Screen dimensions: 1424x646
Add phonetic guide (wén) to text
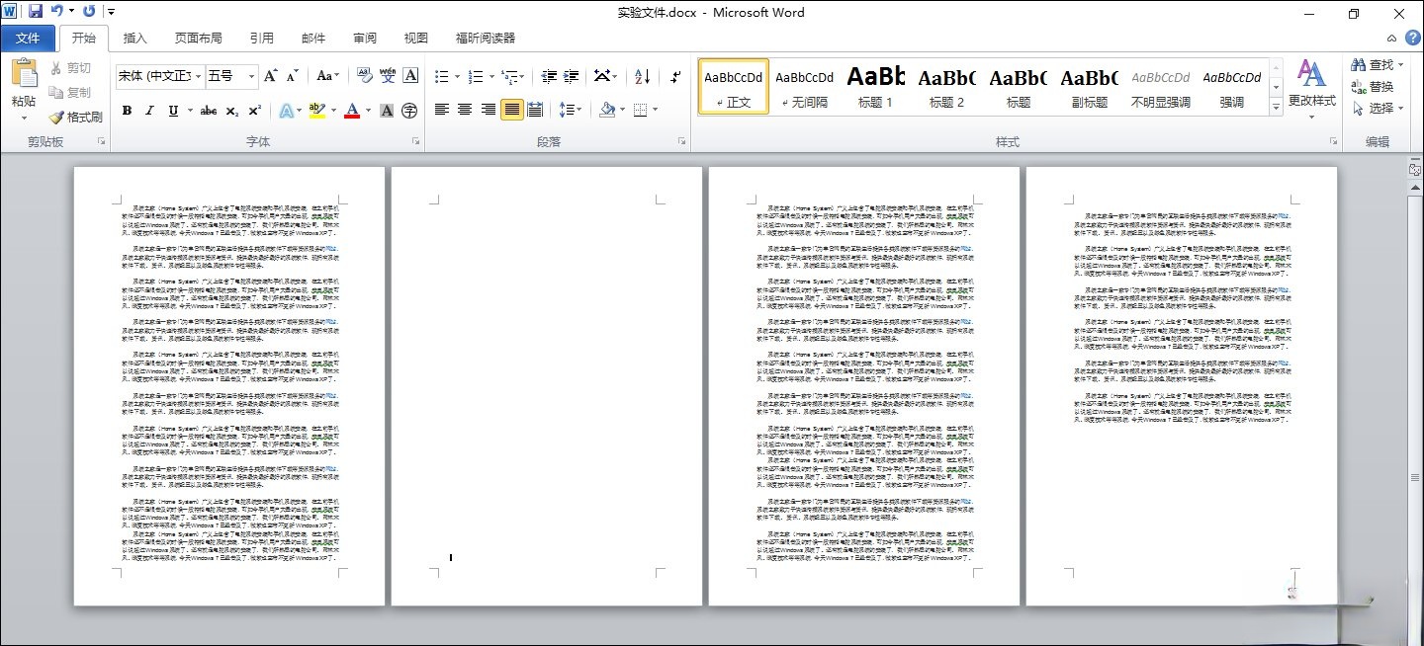388,76
